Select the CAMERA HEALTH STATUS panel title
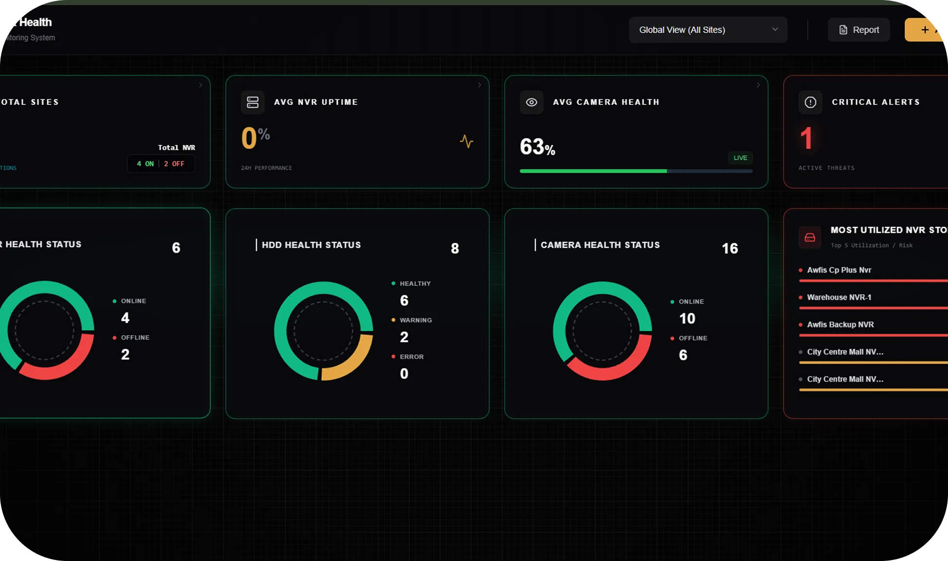The image size is (948, 561). pos(600,245)
